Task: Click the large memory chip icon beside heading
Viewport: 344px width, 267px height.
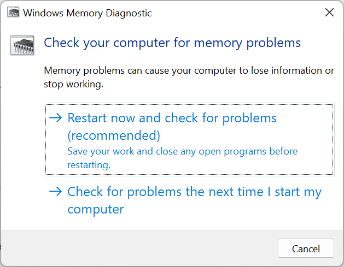Action: [22, 46]
